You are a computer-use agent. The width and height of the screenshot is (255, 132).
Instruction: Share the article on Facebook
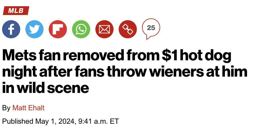(11, 29)
